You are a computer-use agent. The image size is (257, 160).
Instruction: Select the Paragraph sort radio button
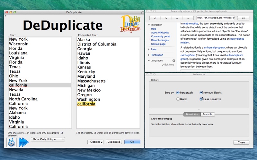178,92
